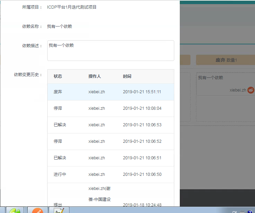
Task: Click the blue help icon in the tray
Action: (x=250, y=211)
